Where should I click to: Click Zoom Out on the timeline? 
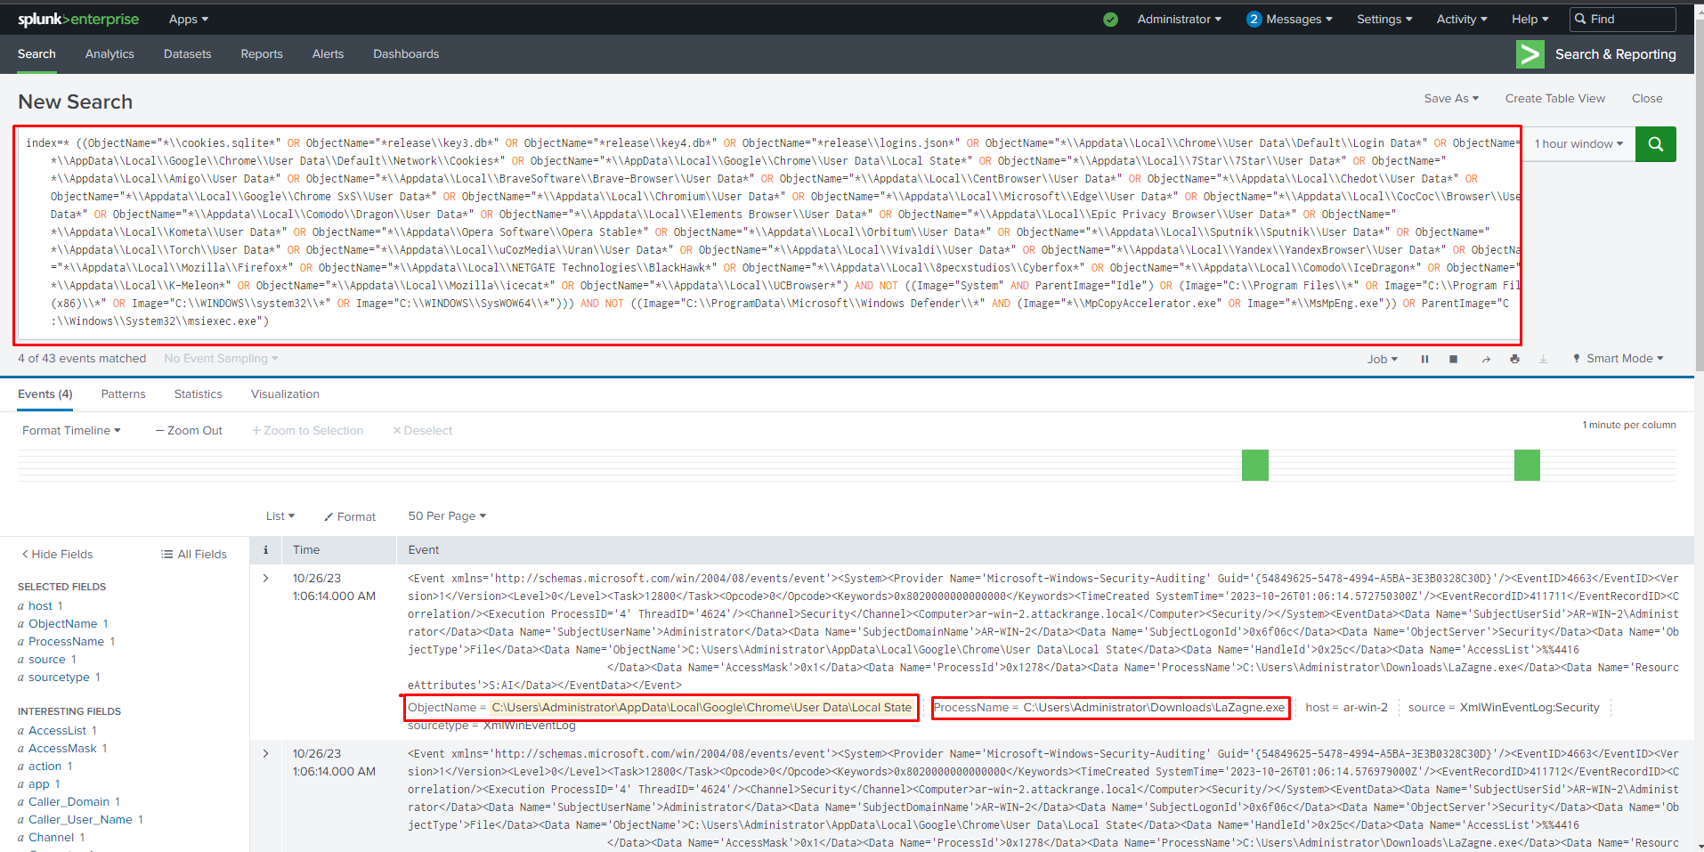pyautogui.click(x=188, y=430)
